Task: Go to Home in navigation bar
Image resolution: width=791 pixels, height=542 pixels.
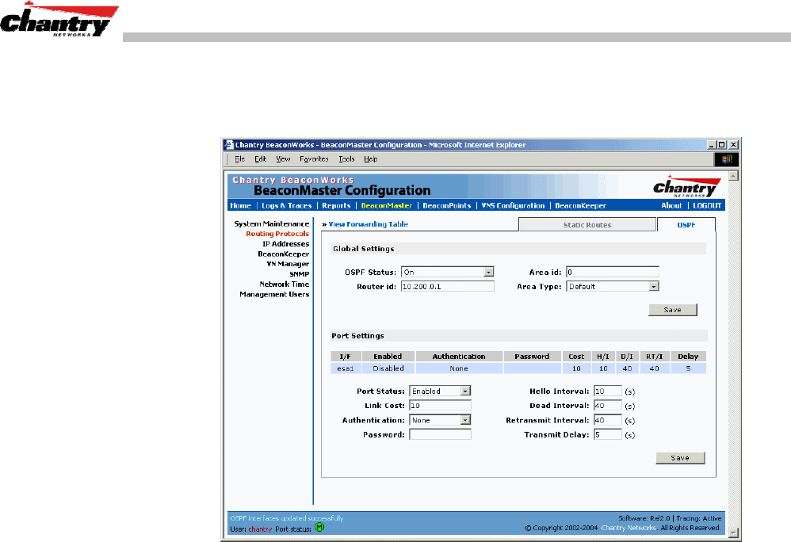Action: coord(241,206)
